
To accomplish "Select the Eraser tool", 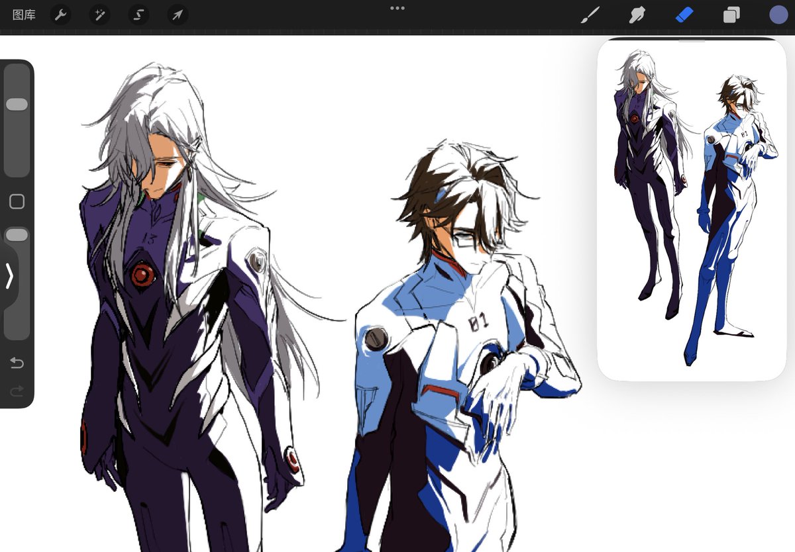I will click(x=684, y=15).
